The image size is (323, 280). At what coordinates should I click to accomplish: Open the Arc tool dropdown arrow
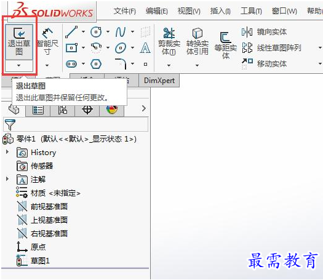pos(108,47)
